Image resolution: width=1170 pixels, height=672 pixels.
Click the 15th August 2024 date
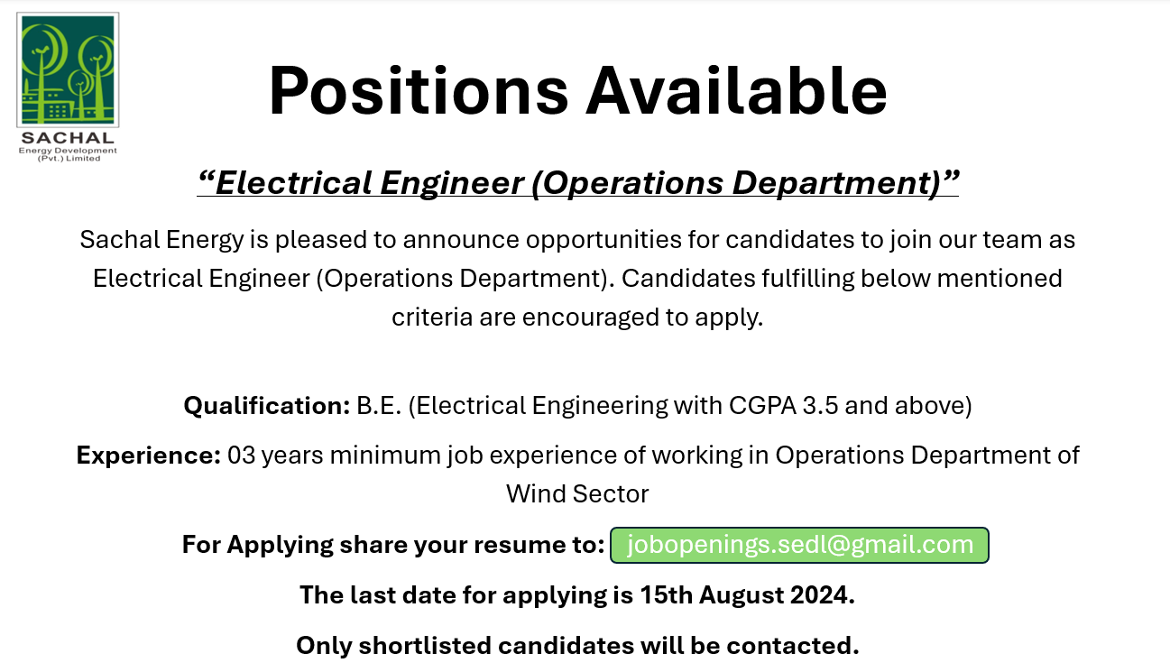(745, 595)
